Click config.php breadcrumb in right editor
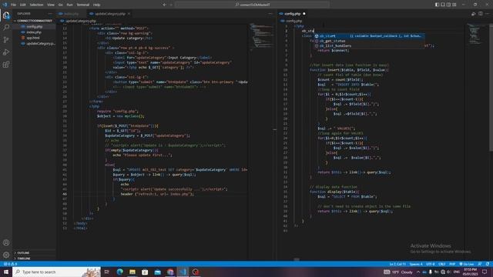 [293, 21]
